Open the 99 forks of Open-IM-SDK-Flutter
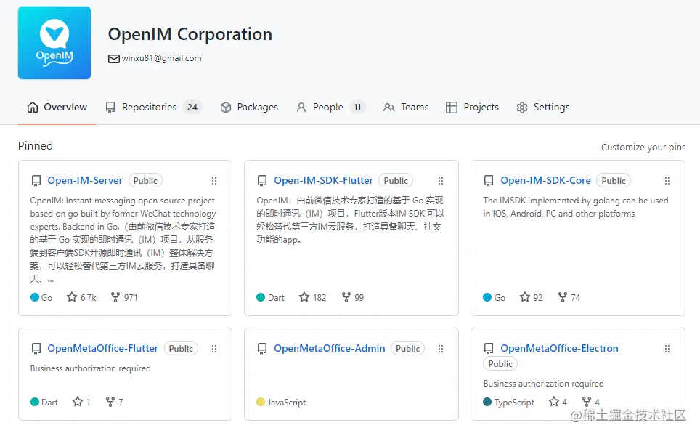Viewport: 700px width, 436px height. 353,297
